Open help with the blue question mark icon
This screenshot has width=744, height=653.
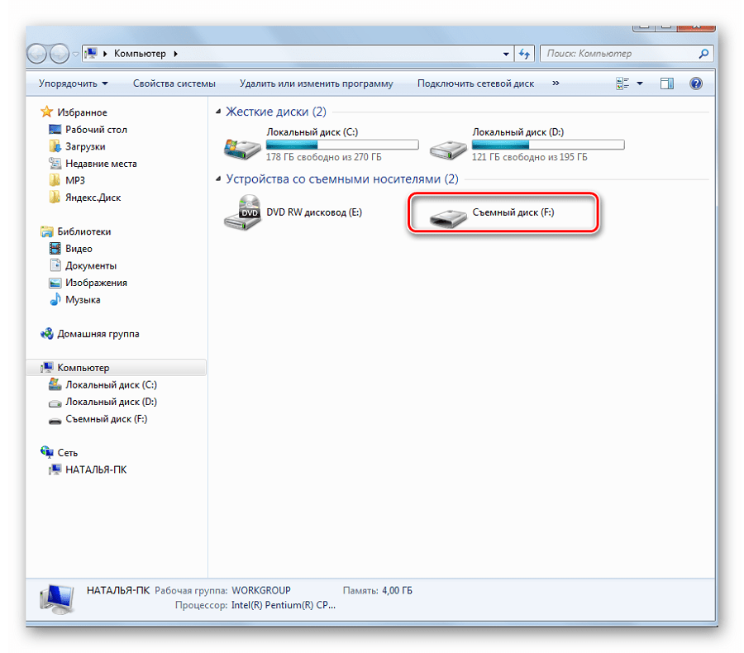coord(695,83)
